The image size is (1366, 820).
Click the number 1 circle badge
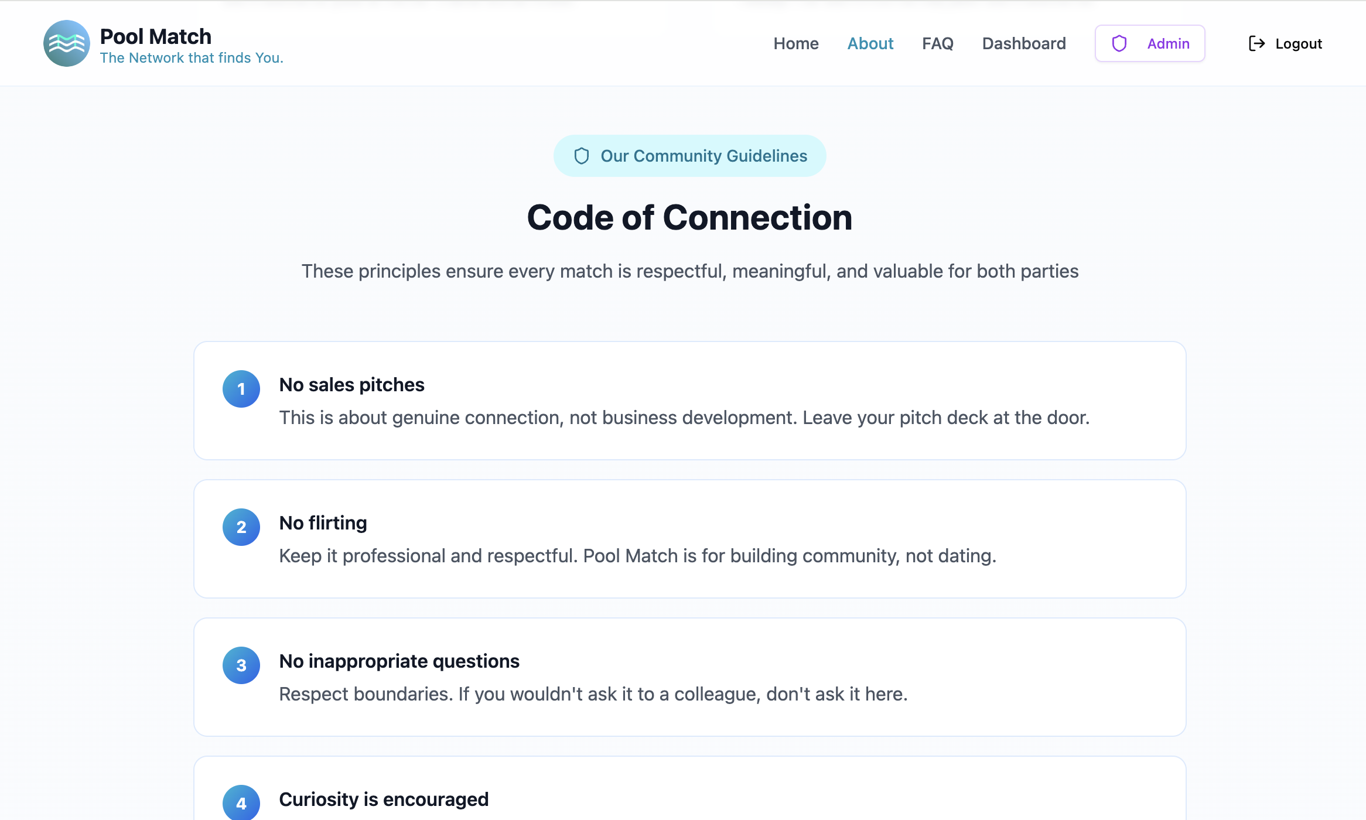241,389
